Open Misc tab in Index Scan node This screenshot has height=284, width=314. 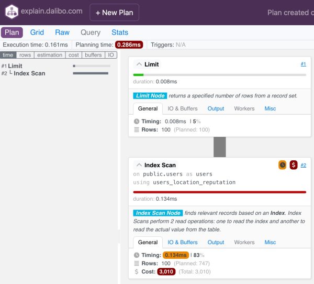pyautogui.click(x=270, y=242)
